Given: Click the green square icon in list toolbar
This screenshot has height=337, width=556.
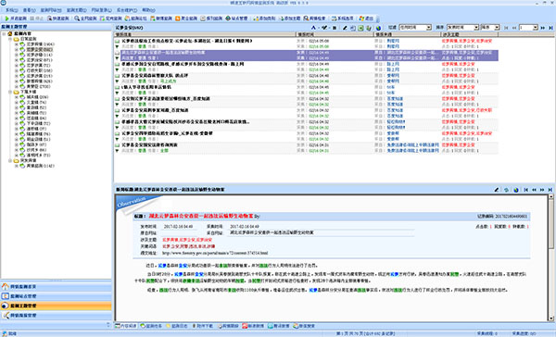Looking at the screenshot, I should tap(361, 28).
